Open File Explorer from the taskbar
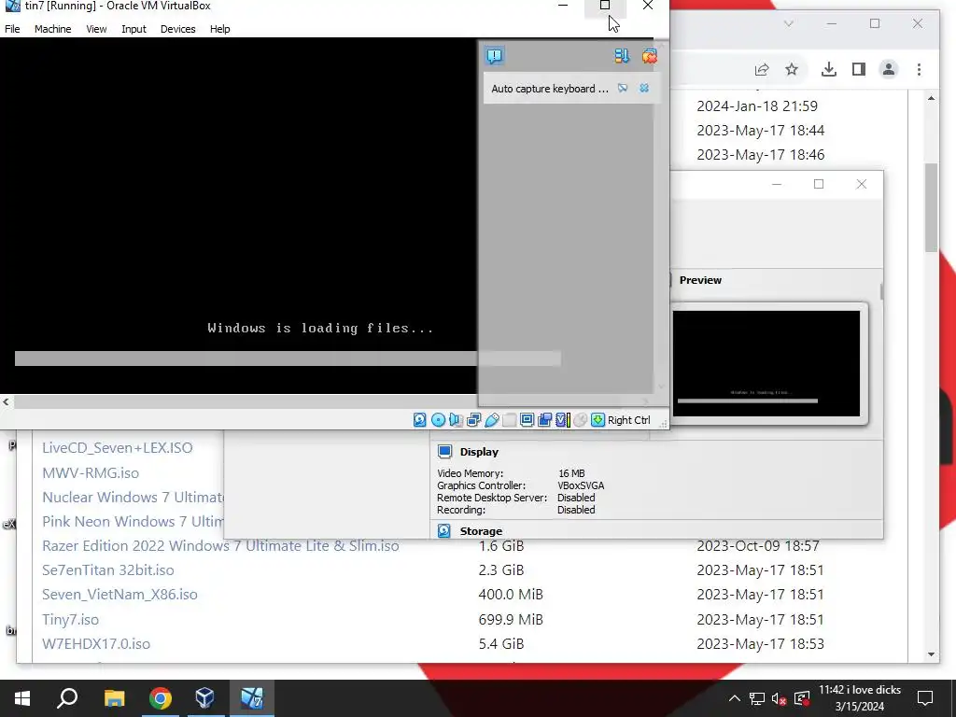 coord(114,698)
